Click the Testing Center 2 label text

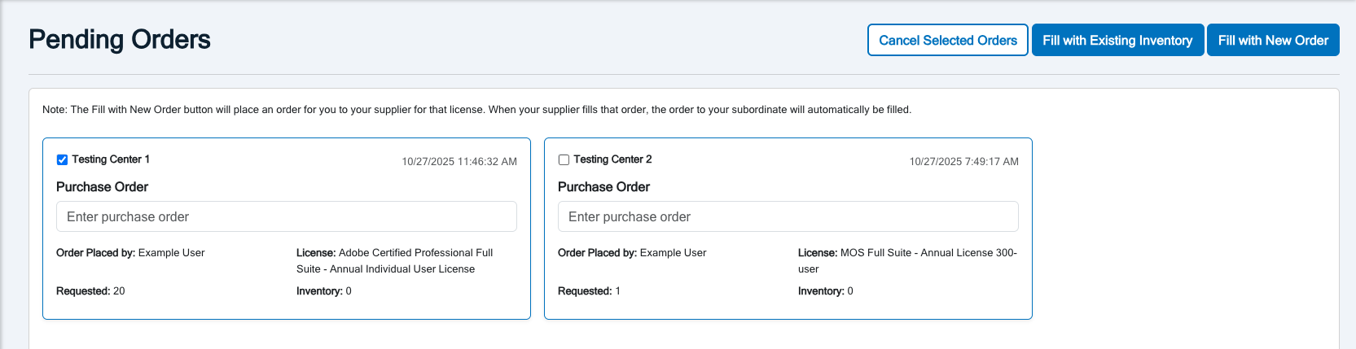pos(612,159)
